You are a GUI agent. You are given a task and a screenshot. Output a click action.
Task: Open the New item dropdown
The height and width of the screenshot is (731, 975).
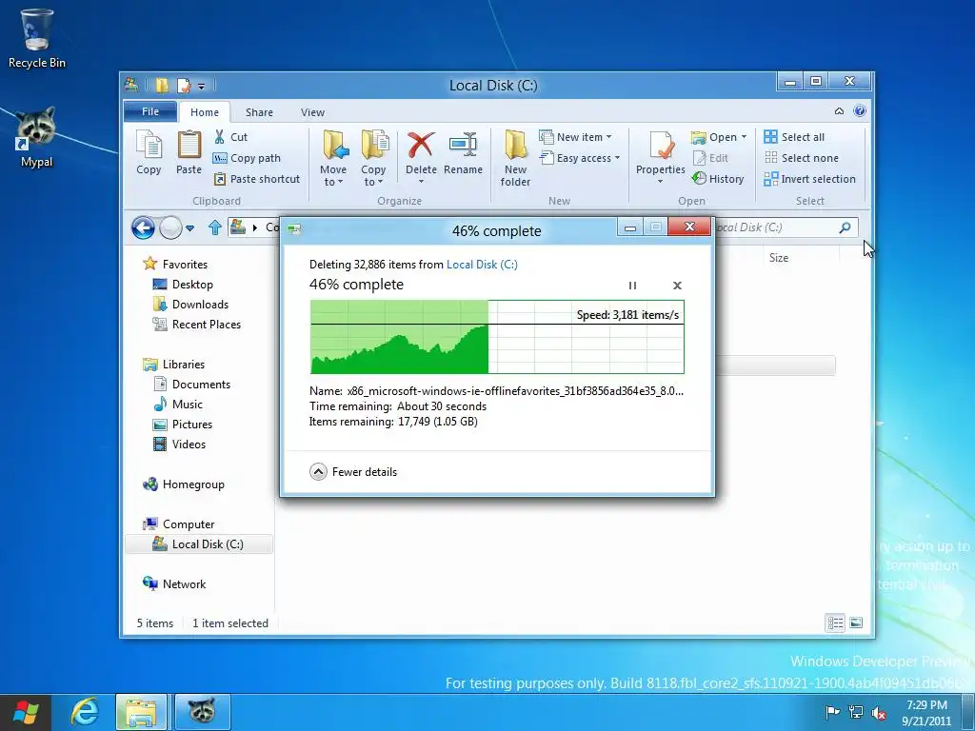point(576,137)
